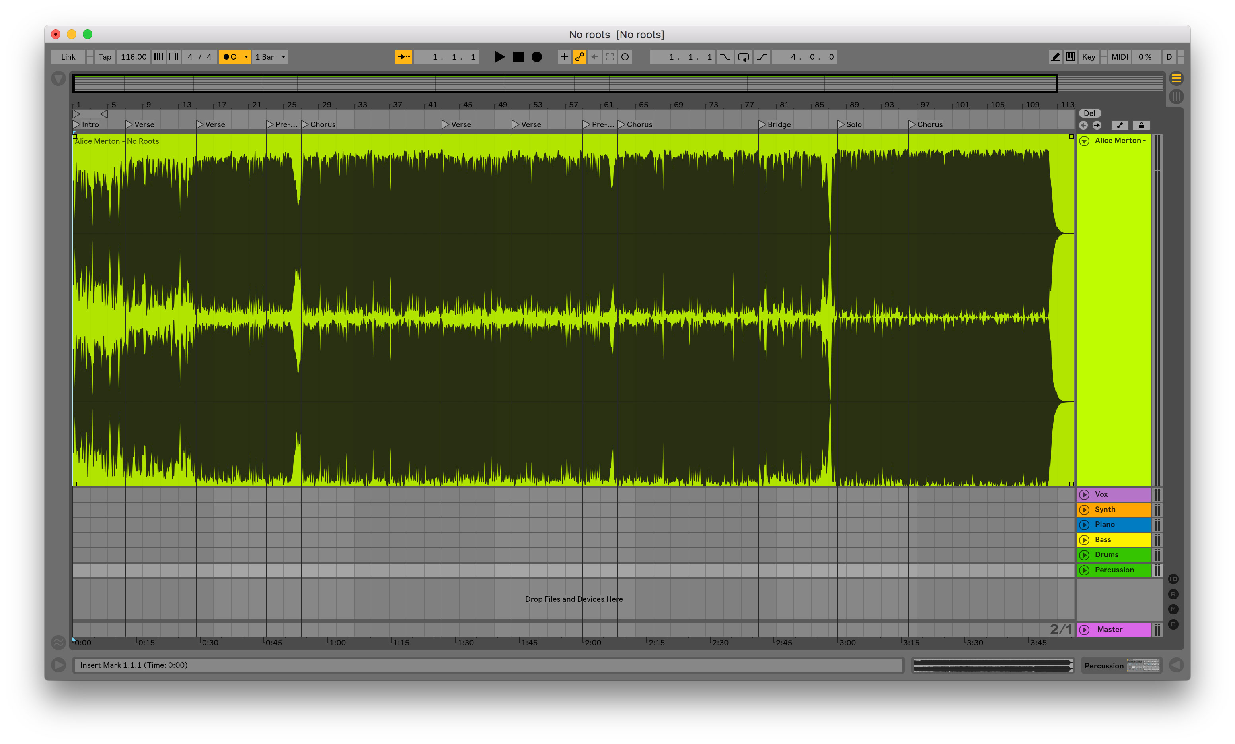Jump to next locator arrow
This screenshot has width=1235, height=744.
click(1097, 125)
